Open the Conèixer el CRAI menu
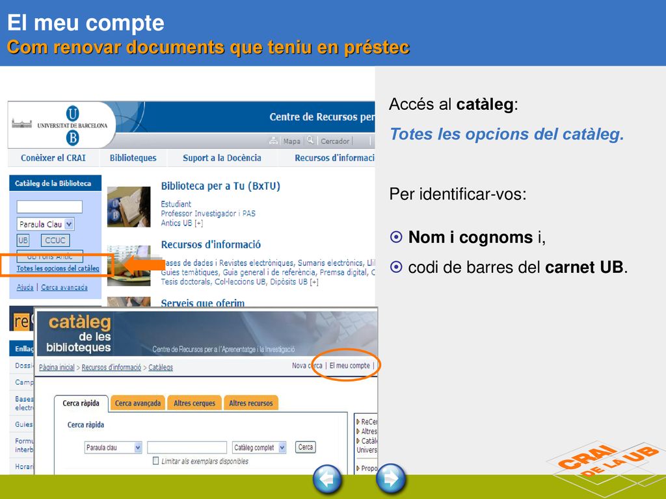 click(53, 158)
